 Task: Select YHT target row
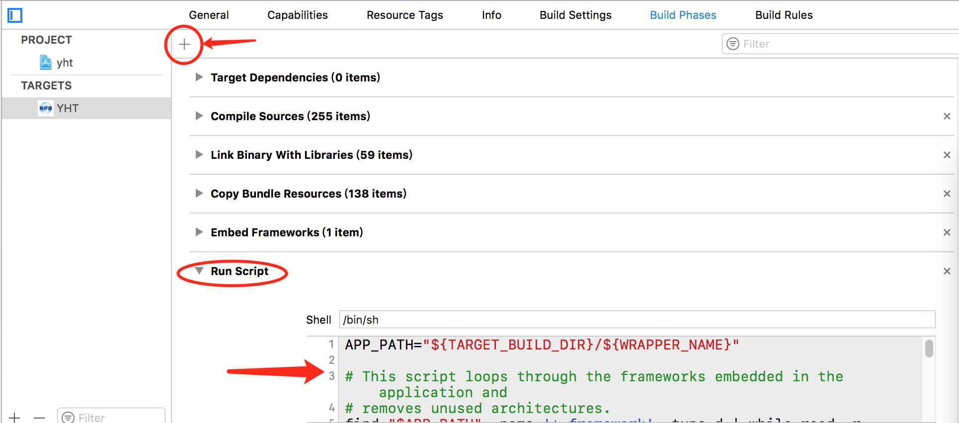point(86,108)
